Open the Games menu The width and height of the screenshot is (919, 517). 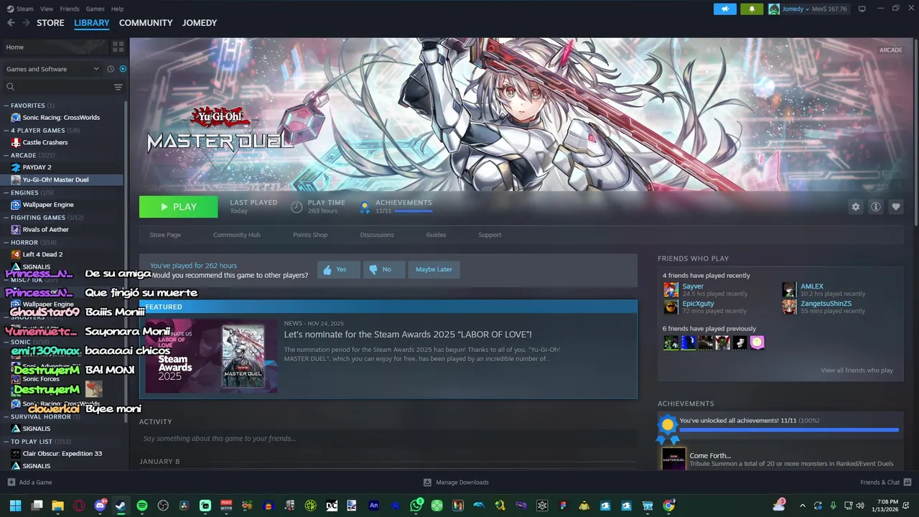coord(95,9)
